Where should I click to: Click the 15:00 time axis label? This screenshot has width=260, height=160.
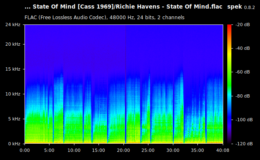click(99, 150)
